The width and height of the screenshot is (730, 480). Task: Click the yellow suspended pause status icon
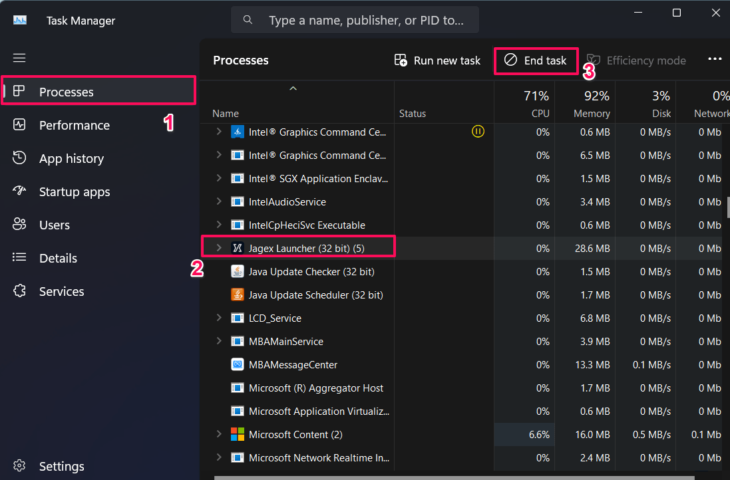coord(478,132)
